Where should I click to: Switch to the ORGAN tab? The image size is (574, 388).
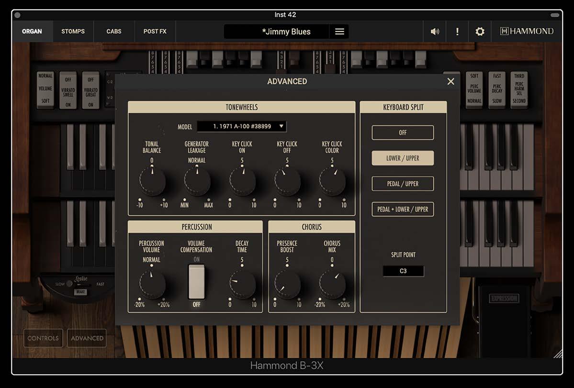[32, 32]
